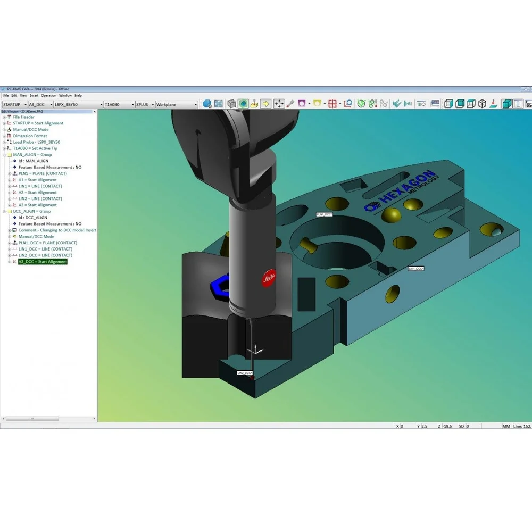The image size is (532, 524).
Task: Click the green circles with exclamation icon
Action: [373, 104]
